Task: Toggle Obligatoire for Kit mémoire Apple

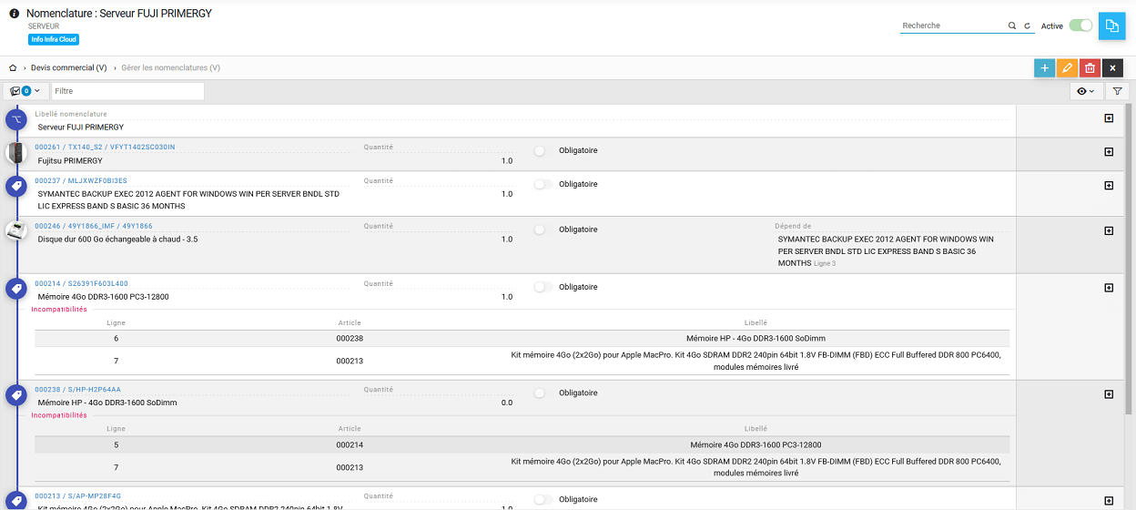Action: 543,499
